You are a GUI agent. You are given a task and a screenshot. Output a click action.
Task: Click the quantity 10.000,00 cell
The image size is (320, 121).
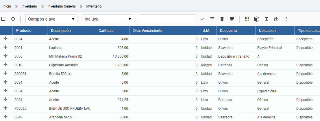coord(112,56)
